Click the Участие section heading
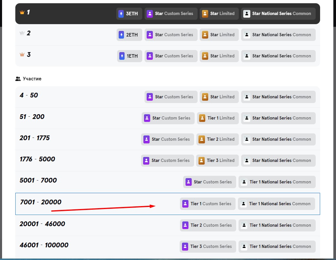Screen dimensions: 336x260 tap(32, 79)
